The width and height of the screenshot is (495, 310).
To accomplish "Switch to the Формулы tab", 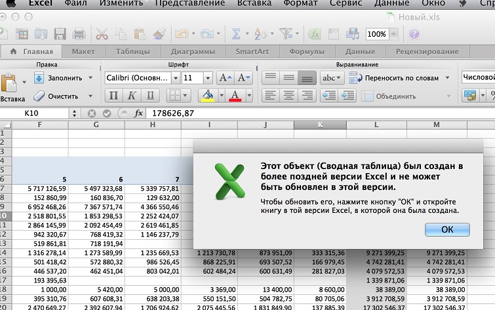I will [x=307, y=52].
